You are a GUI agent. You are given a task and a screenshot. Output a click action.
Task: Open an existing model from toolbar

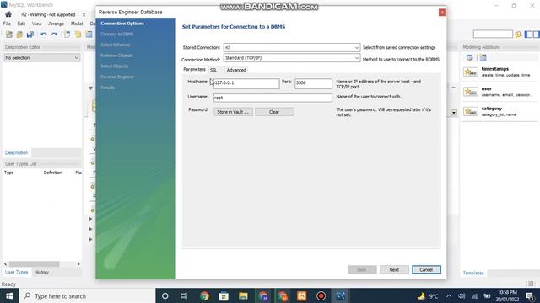(19, 35)
